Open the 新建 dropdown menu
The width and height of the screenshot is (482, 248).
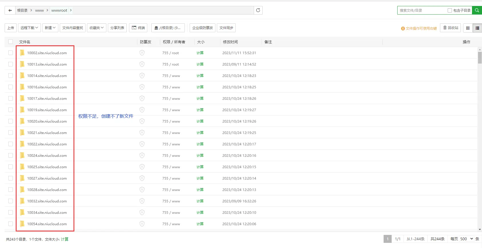pos(50,28)
